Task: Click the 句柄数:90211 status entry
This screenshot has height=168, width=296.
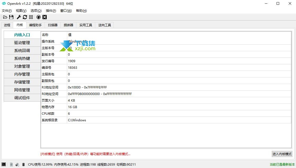Action: pyautogui.click(x=126, y=164)
